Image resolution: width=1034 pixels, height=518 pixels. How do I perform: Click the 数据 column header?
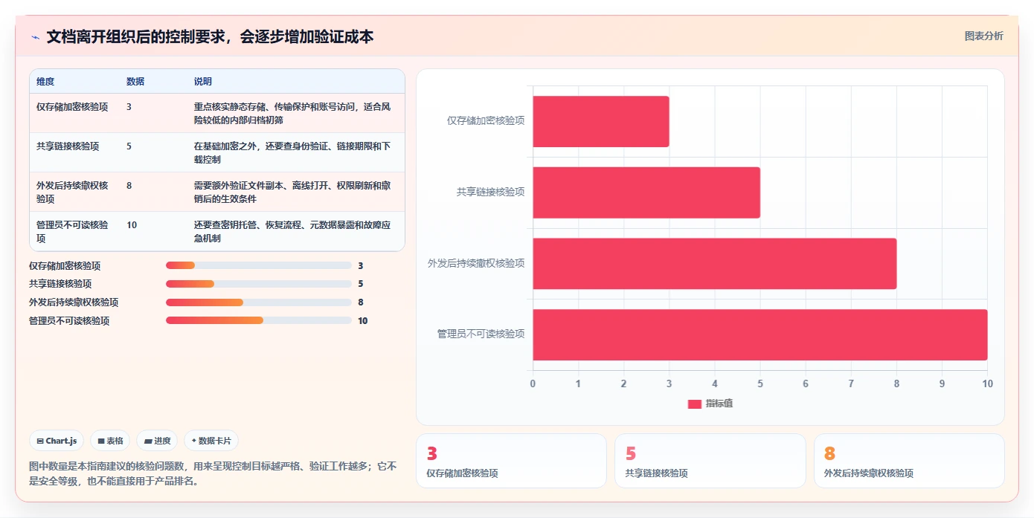[135, 82]
